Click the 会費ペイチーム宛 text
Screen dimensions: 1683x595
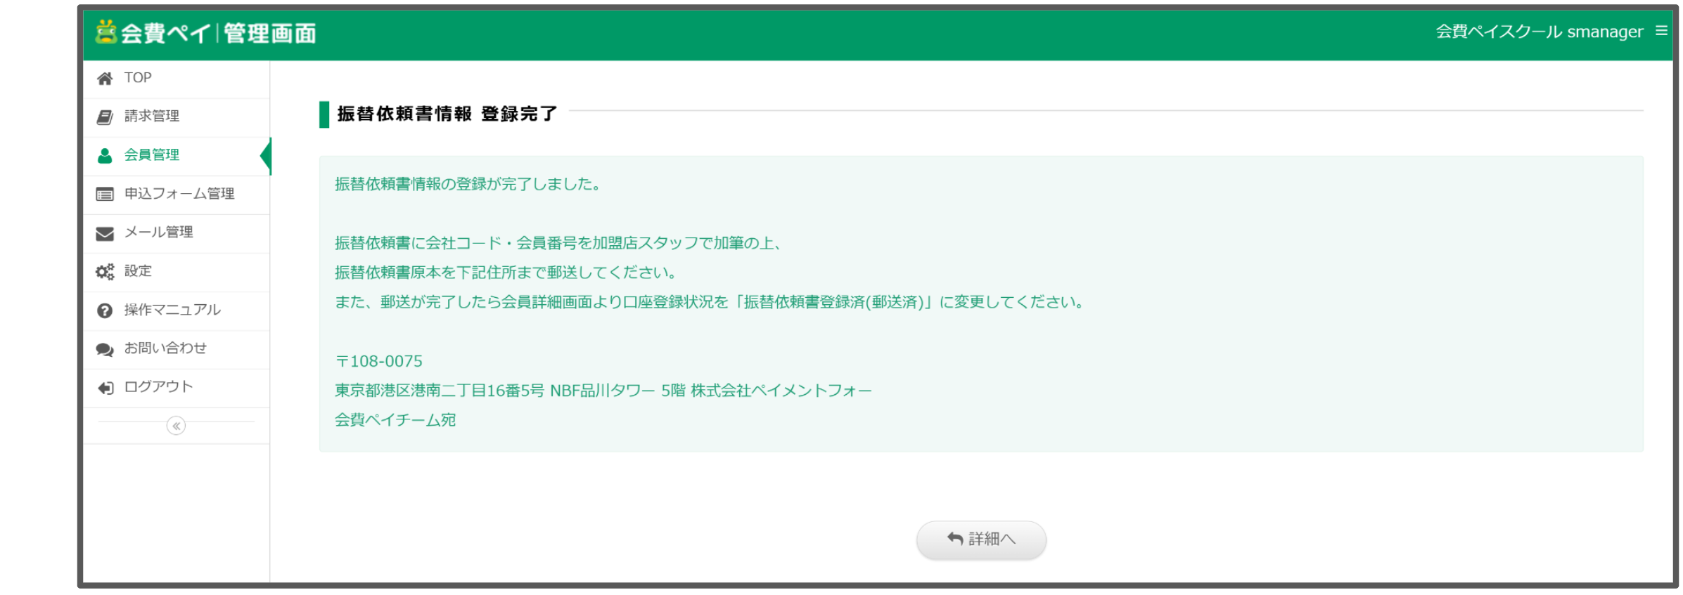click(395, 420)
